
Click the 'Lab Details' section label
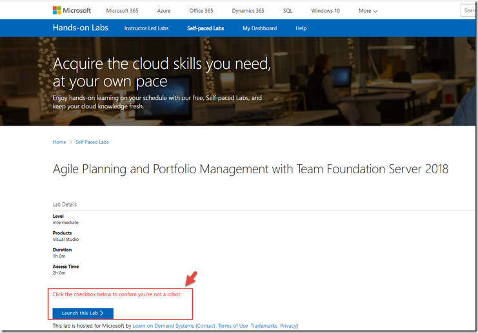pyautogui.click(x=65, y=205)
